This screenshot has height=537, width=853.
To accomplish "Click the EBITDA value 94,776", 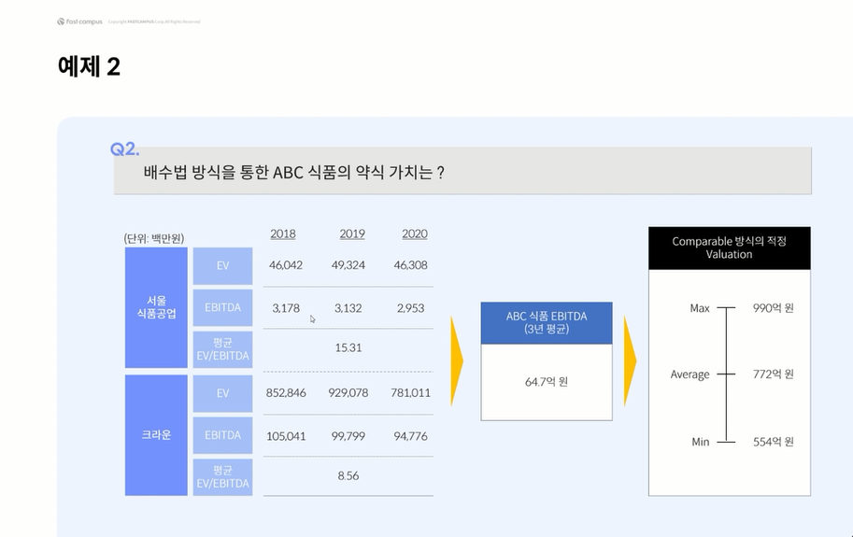I will 411,436.
